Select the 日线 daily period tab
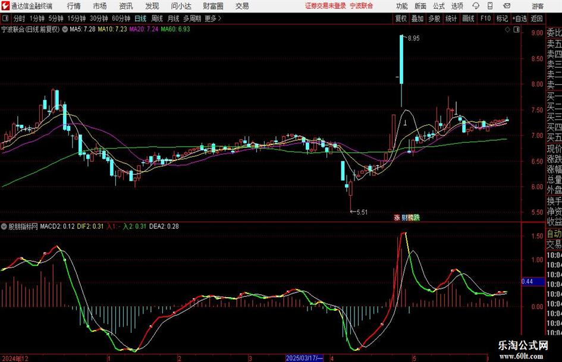The width and height of the screenshot is (562, 362). point(140,18)
